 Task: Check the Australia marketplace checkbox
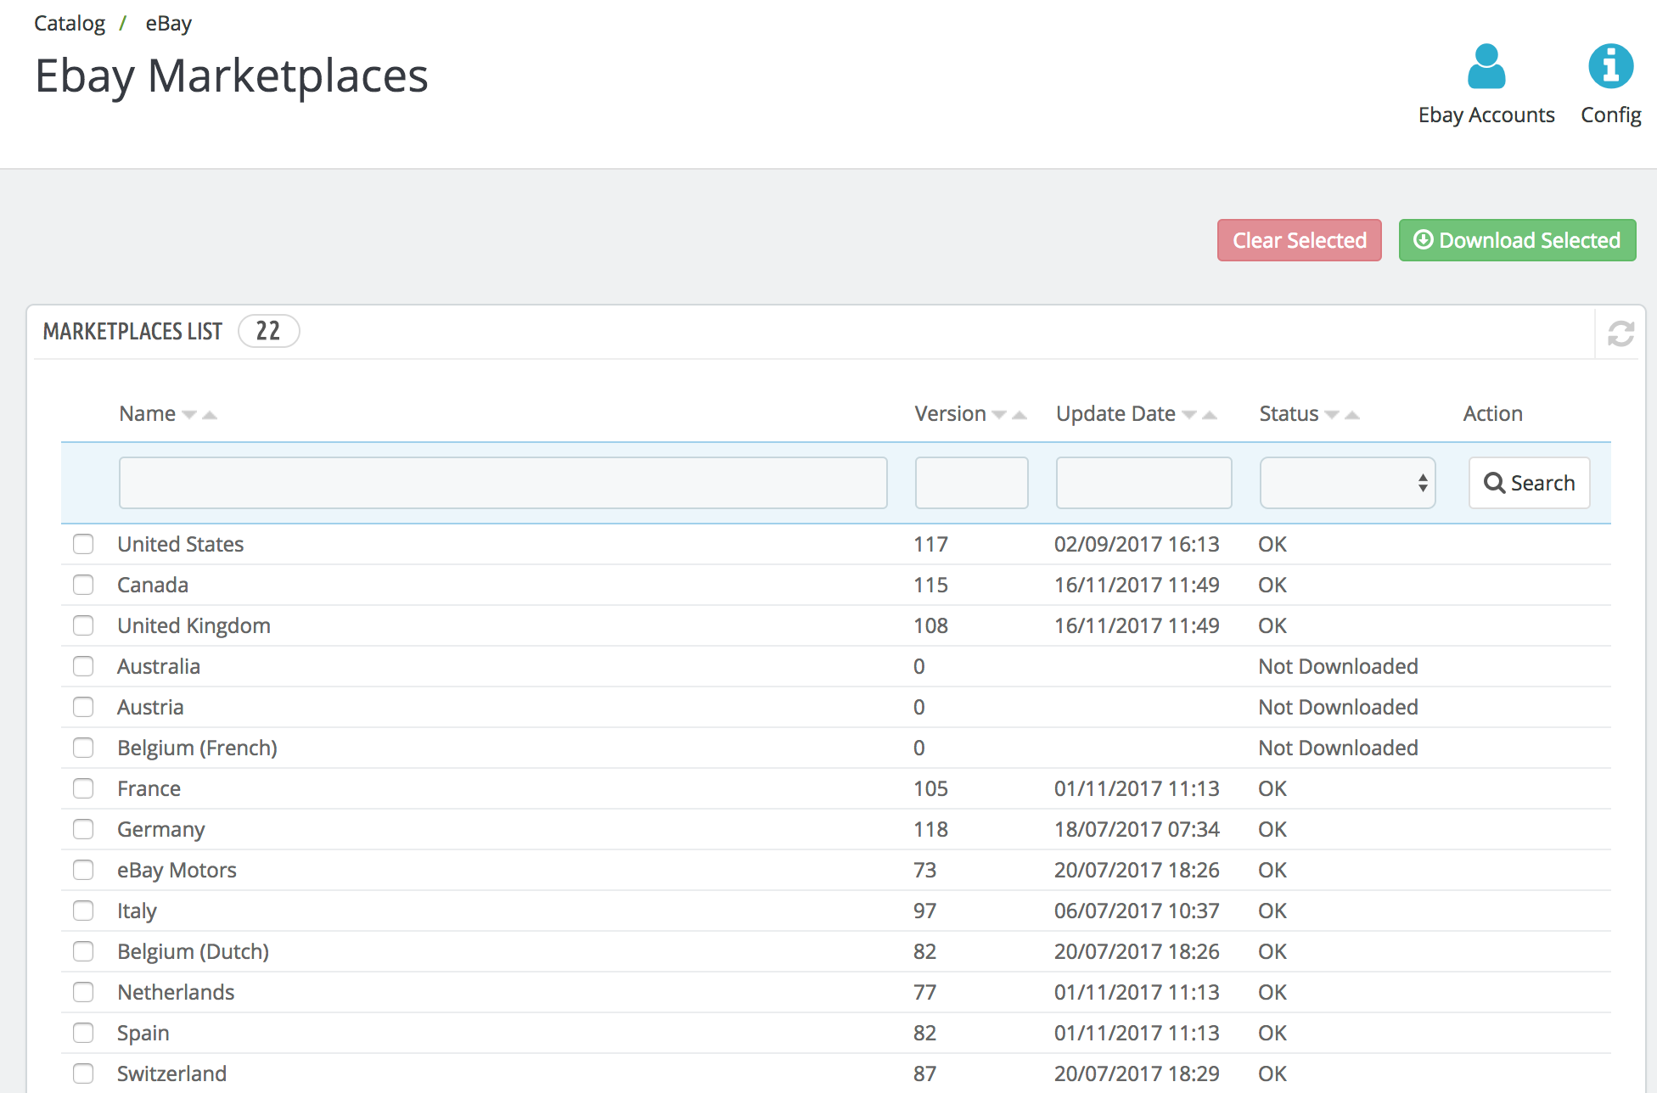tap(83, 666)
